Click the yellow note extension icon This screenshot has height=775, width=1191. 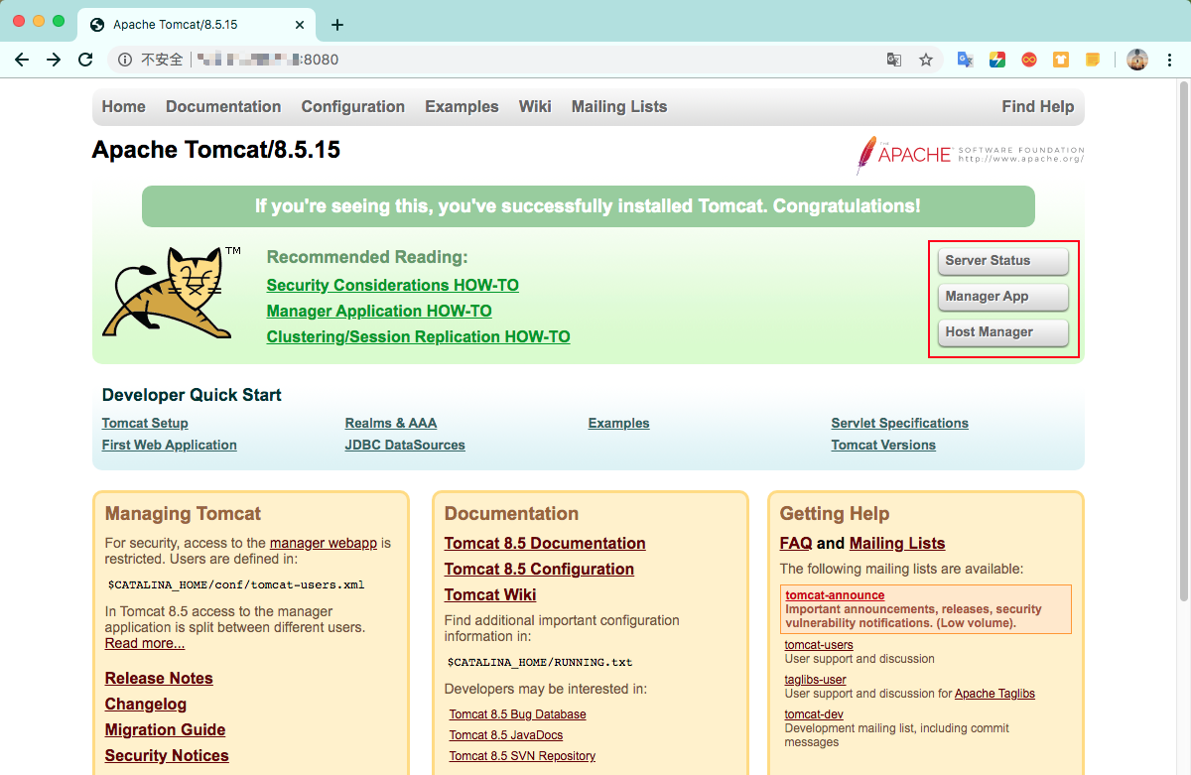[1093, 60]
